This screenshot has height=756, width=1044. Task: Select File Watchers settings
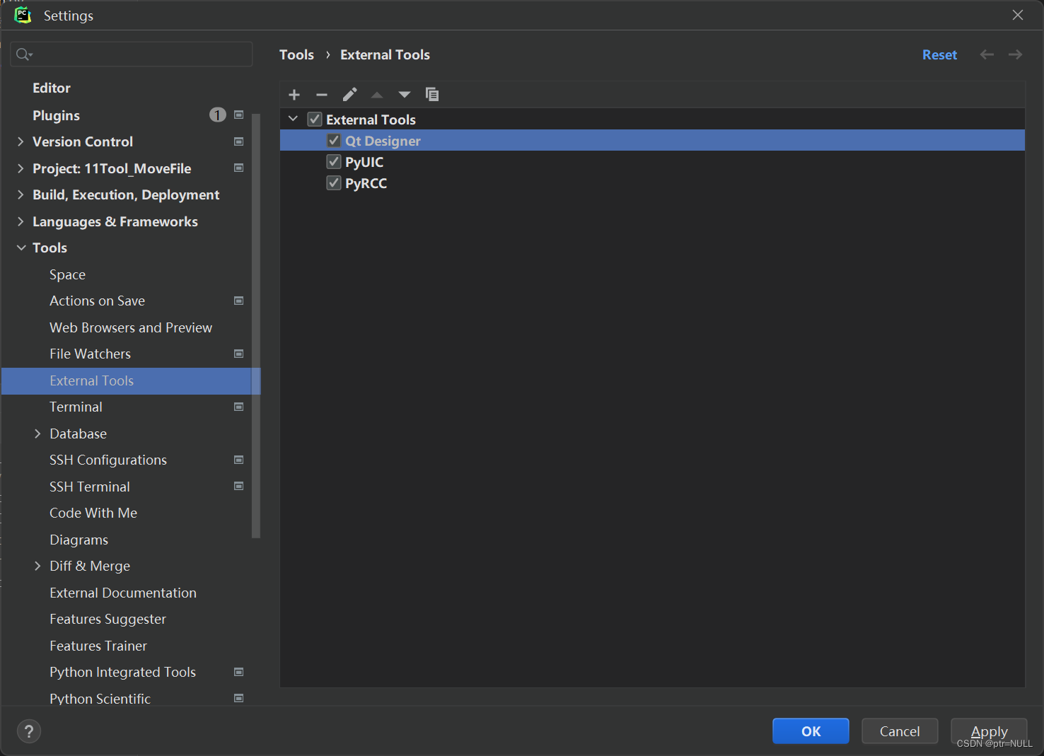(x=90, y=354)
